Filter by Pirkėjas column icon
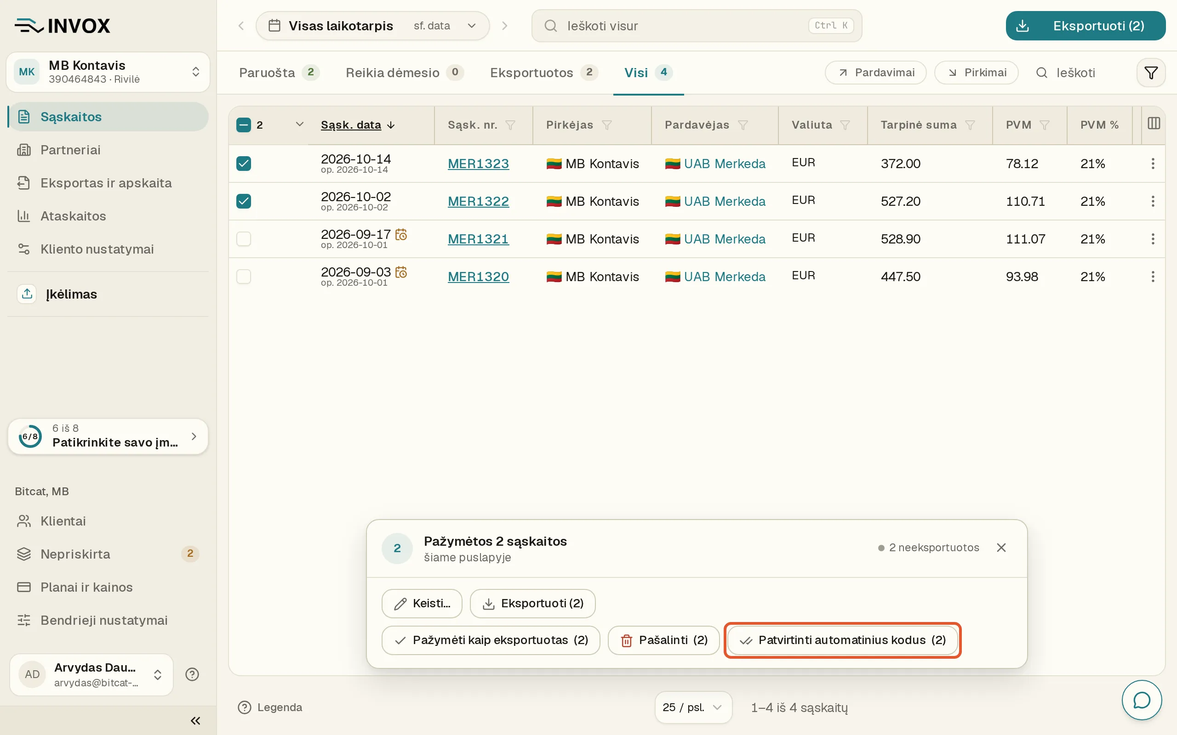Image resolution: width=1177 pixels, height=735 pixels. [606, 125]
